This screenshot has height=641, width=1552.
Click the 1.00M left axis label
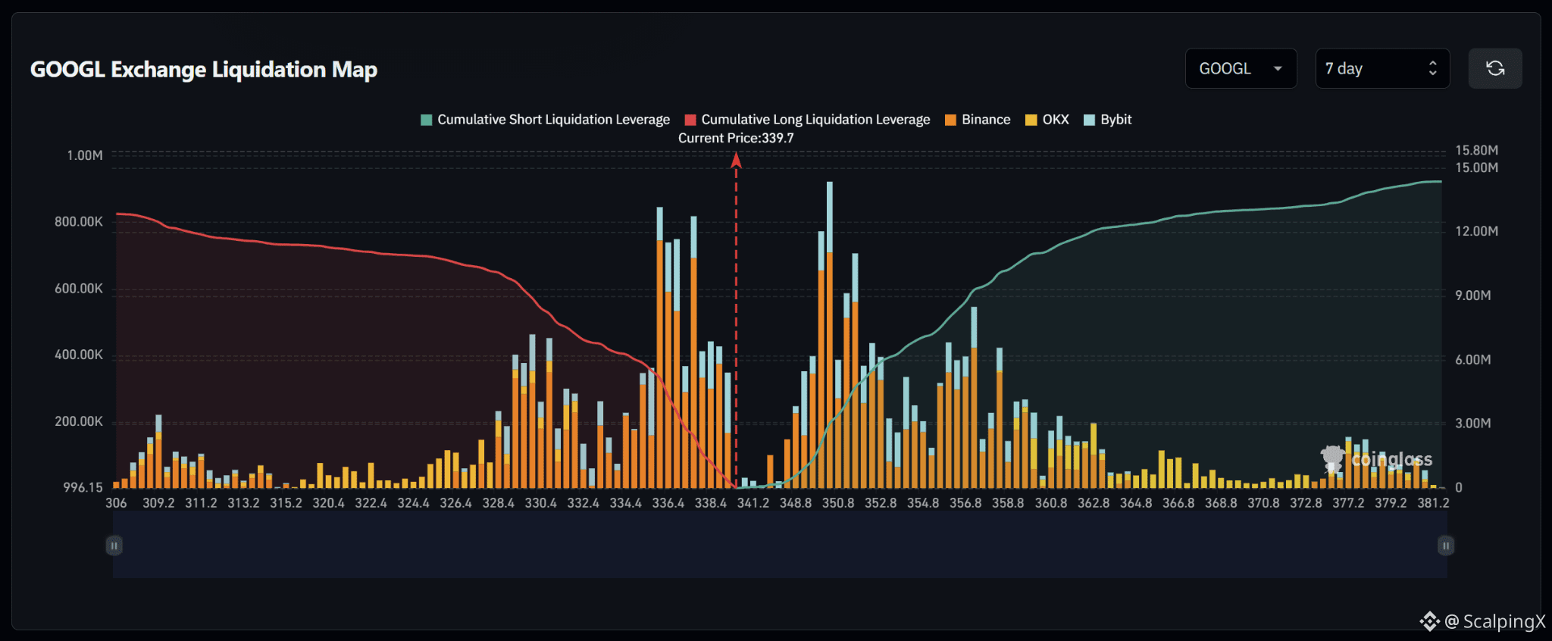pyautogui.click(x=85, y=155)
